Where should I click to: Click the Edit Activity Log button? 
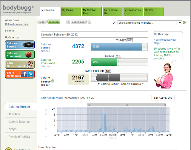[163, 98]
